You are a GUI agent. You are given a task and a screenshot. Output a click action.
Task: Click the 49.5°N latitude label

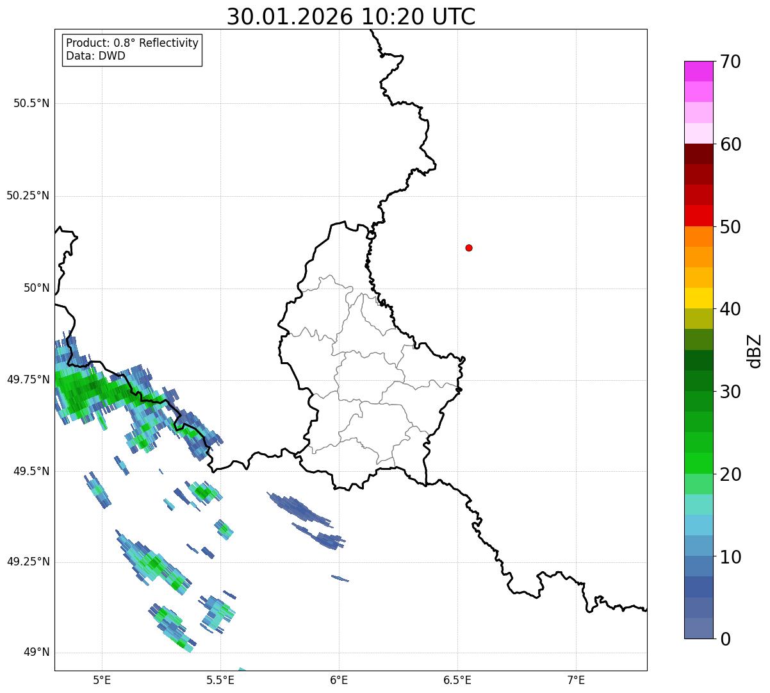point(31,471)
